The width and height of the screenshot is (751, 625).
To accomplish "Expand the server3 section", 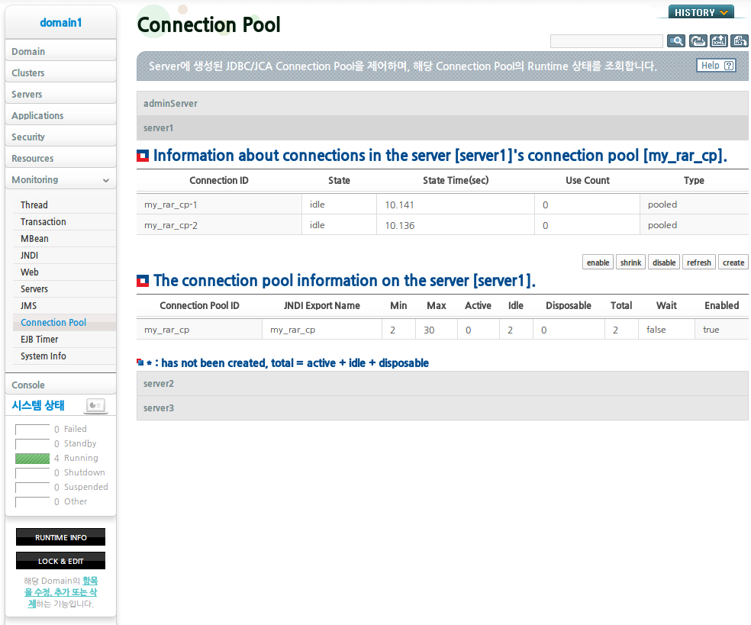I will [x=442, y=408].
